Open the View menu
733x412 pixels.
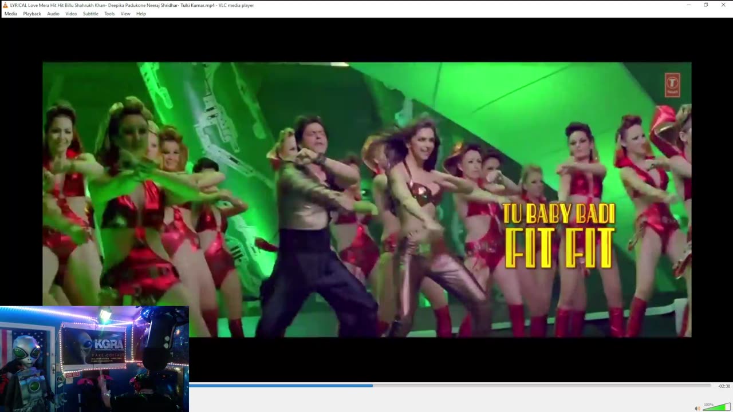(125, 14)
